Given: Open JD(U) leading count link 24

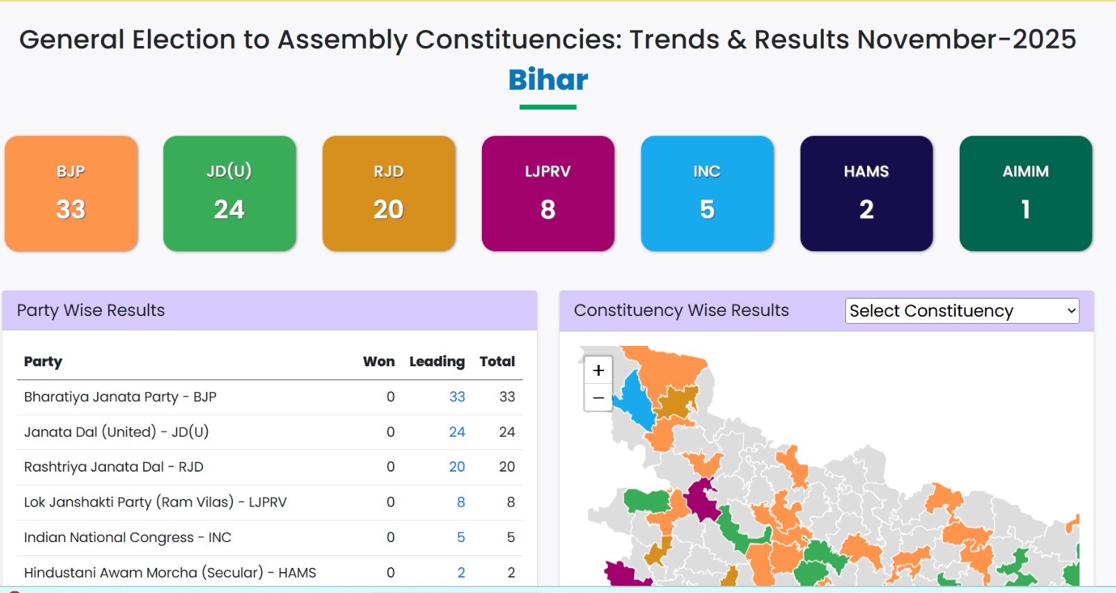Looking at the screenshot, I should (457, 432).
